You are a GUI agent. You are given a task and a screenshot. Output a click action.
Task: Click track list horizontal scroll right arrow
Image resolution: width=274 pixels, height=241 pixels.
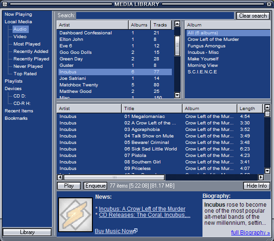[261, 177]
